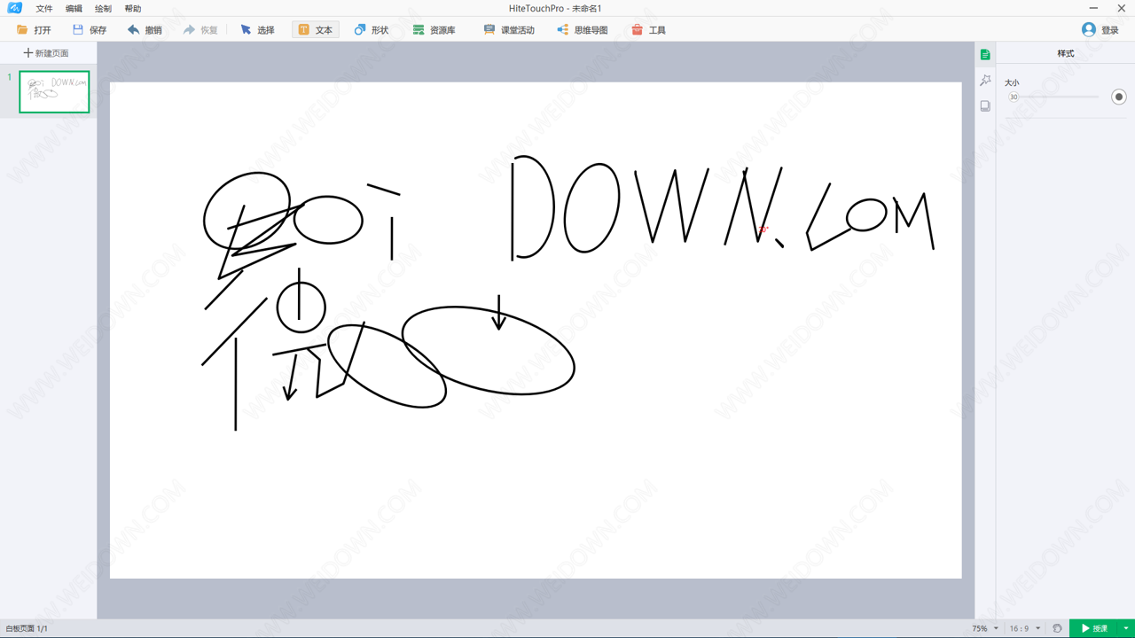Open the 绘制 menu
The width and height of the screenshot is (1135, 638).
103,9
